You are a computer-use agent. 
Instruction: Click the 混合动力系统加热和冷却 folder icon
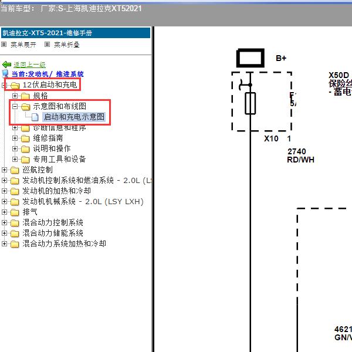[15, 244]
